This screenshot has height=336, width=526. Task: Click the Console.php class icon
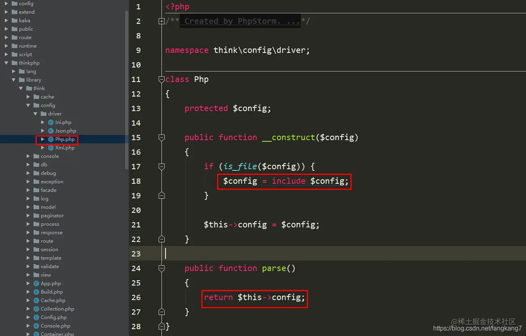36,326
